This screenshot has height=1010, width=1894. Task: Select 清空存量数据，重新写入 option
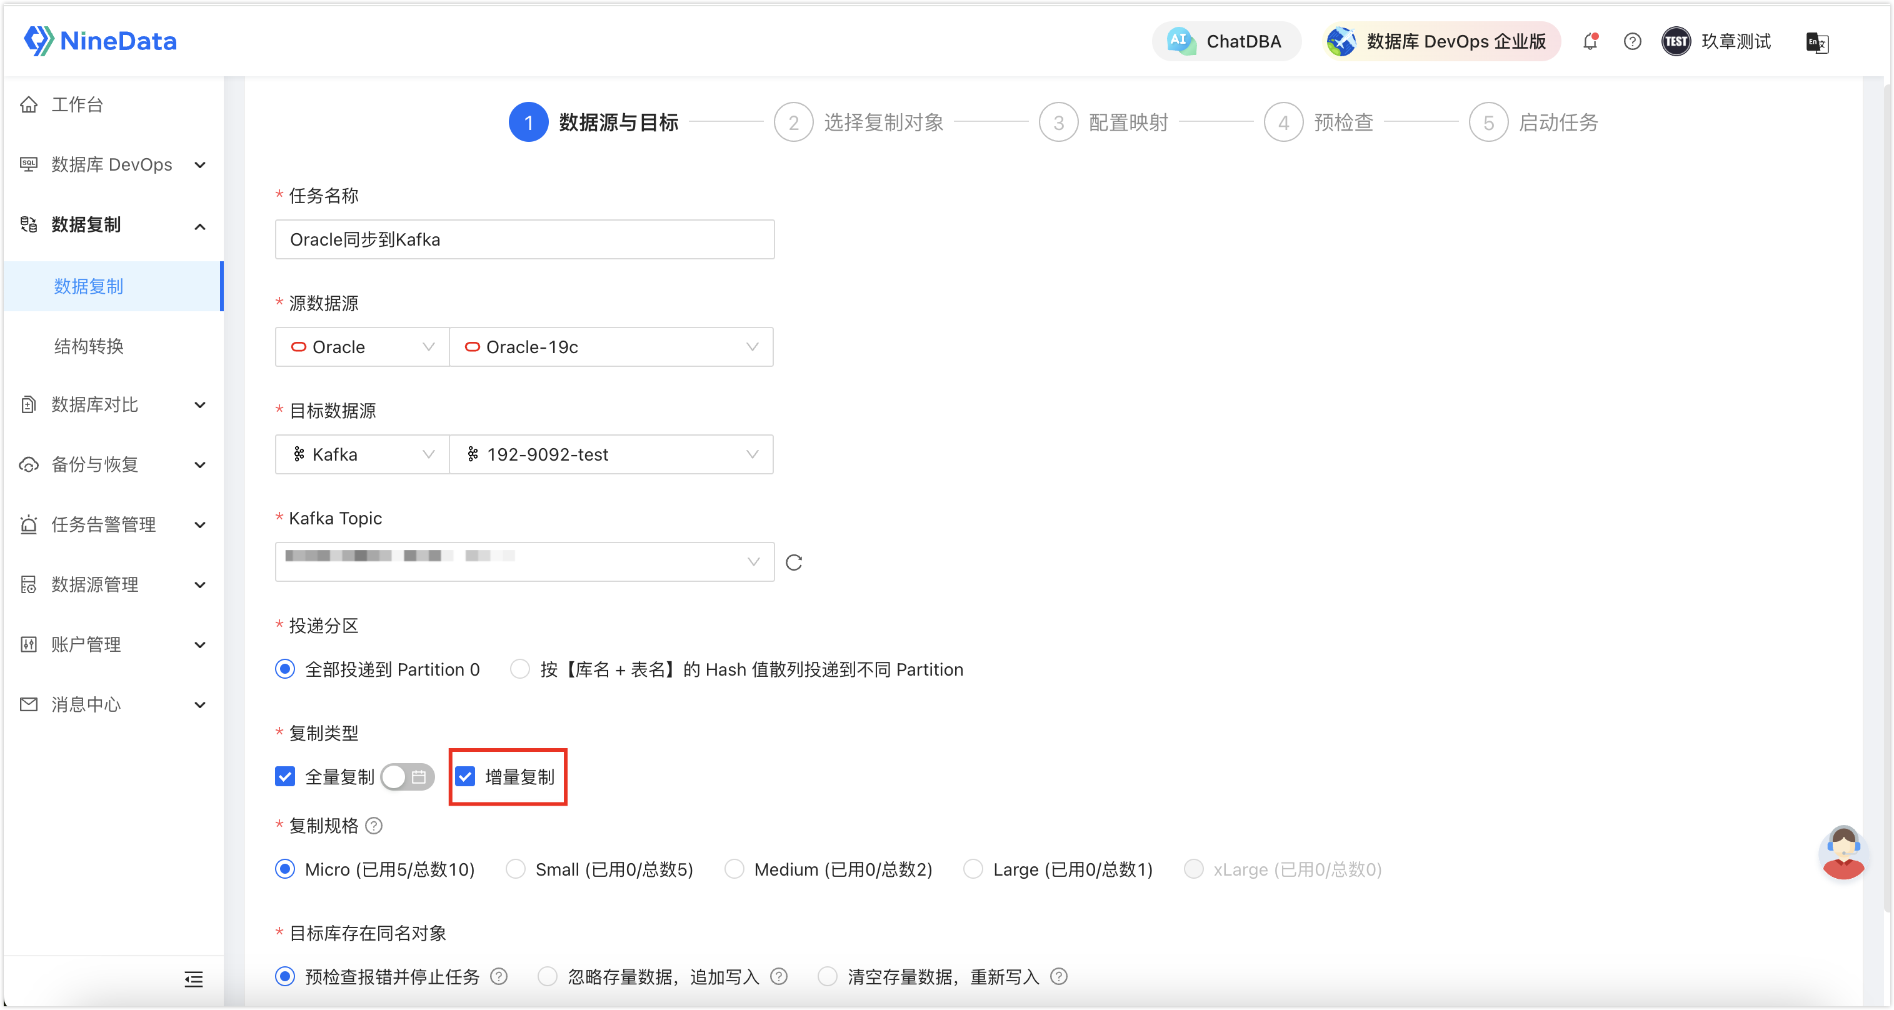(x=828, y=976)
